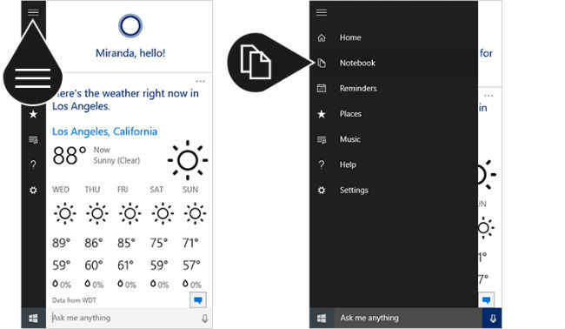Click the THU forecast day label
This screenshot has height=329, width=565.
93,190
